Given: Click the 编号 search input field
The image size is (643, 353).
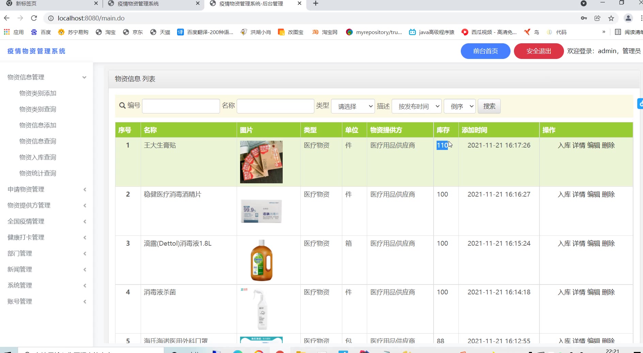Looking at the screenshot, I should pos(181,106).
